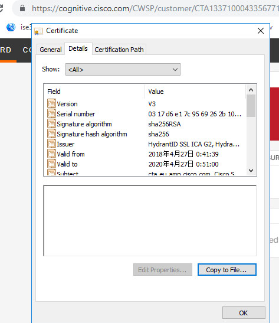Viewport: 279px width, 323px height.
Task: Close the Certificate dialog window
Action: [261, 31]
